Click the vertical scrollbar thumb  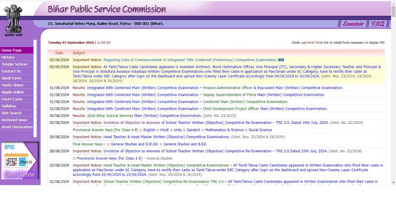(393, 12)
